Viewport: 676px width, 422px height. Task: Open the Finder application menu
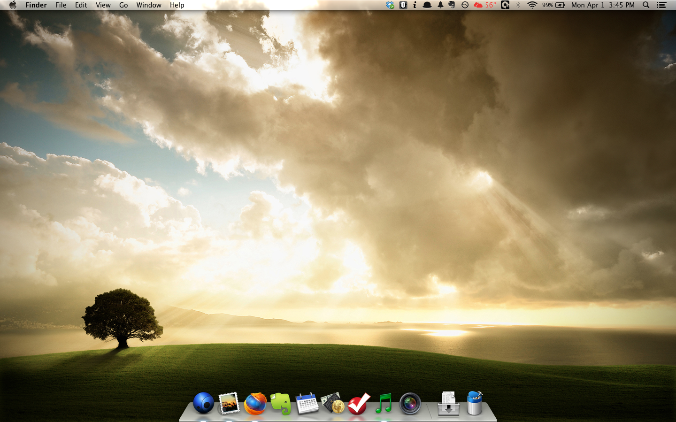coord(36,5)
